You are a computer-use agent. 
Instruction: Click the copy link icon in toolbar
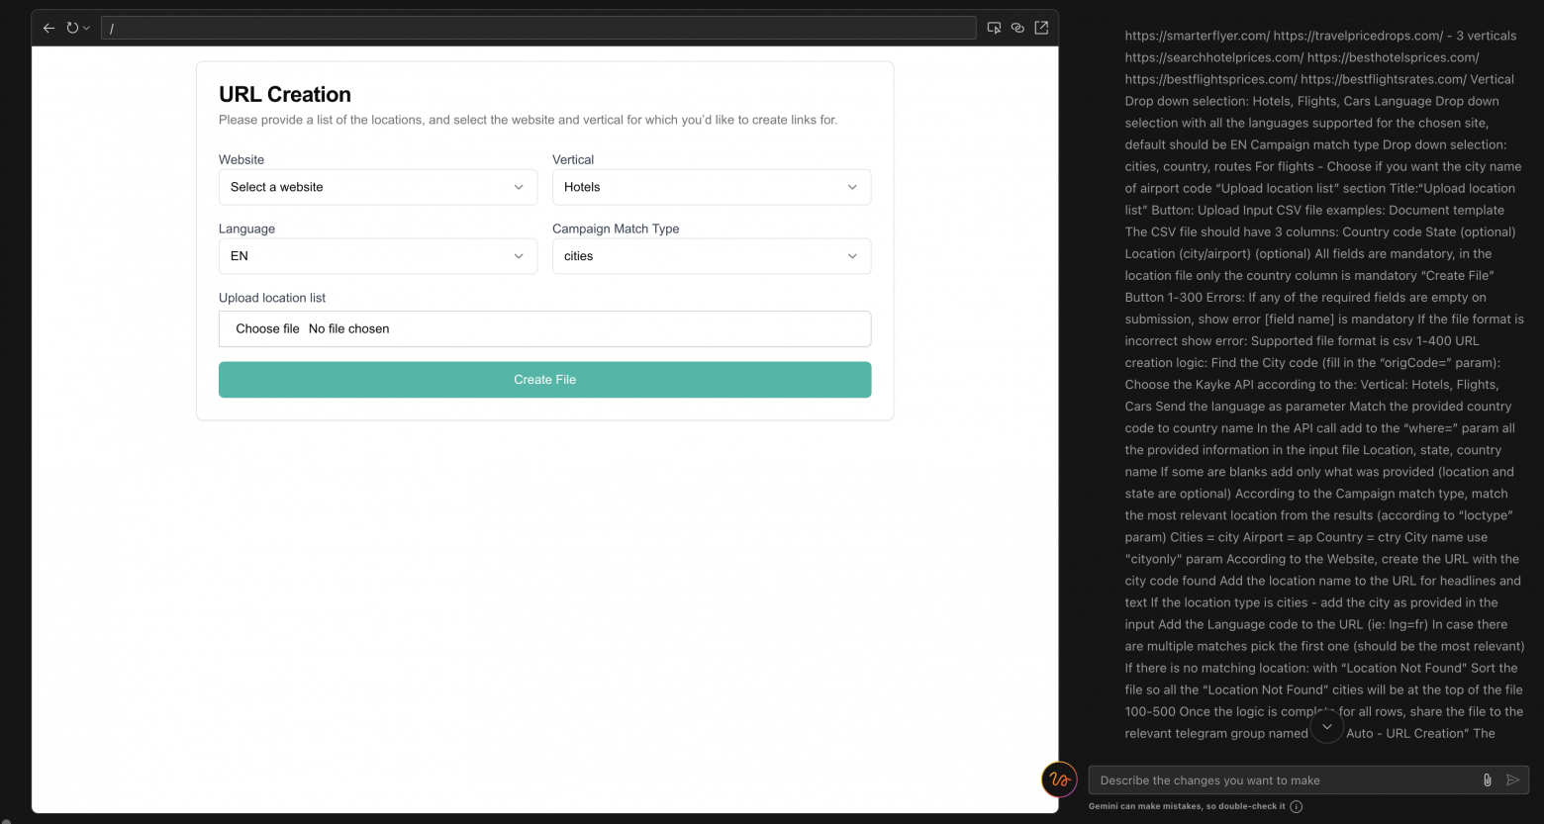click(x=1017, y=29)
